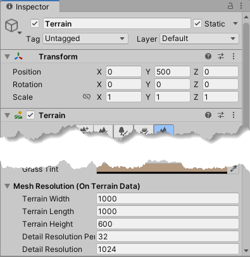Click the GameObject cube icon
250x257 pixels.
pos(11,25)
